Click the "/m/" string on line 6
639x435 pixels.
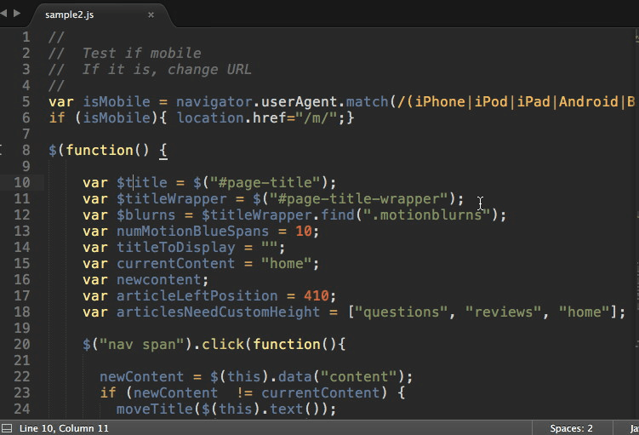[317, 117]
